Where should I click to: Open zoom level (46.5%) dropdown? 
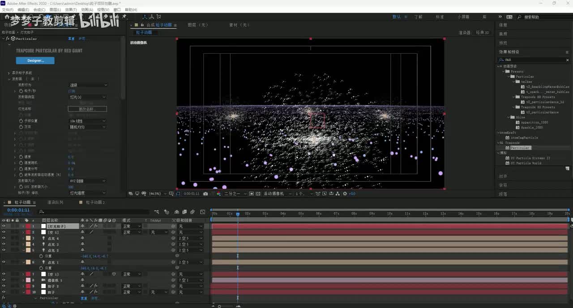157,193
